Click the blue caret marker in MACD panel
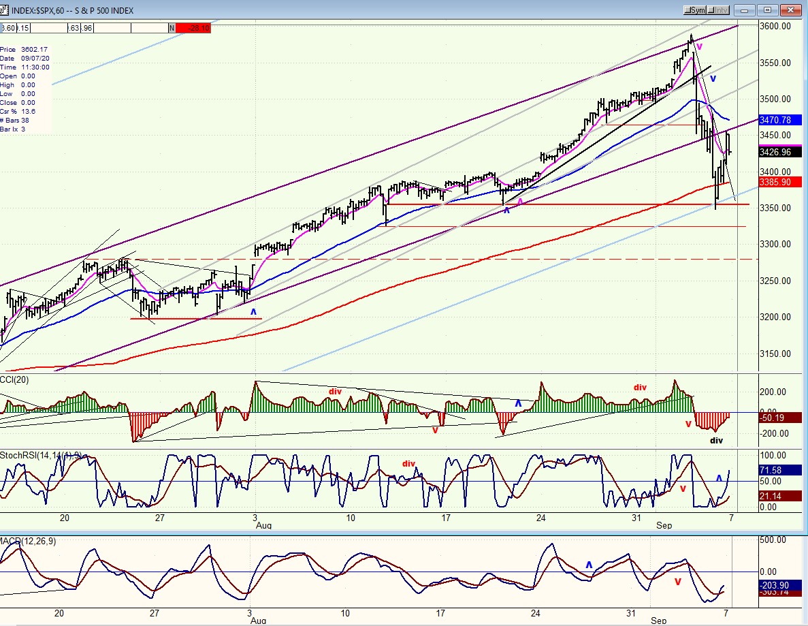This screenshot has height=626, width=808. point(589,565)
